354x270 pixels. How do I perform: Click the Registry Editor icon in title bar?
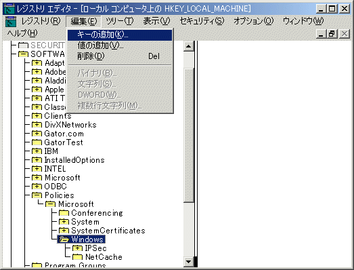[x=9, y=9]
